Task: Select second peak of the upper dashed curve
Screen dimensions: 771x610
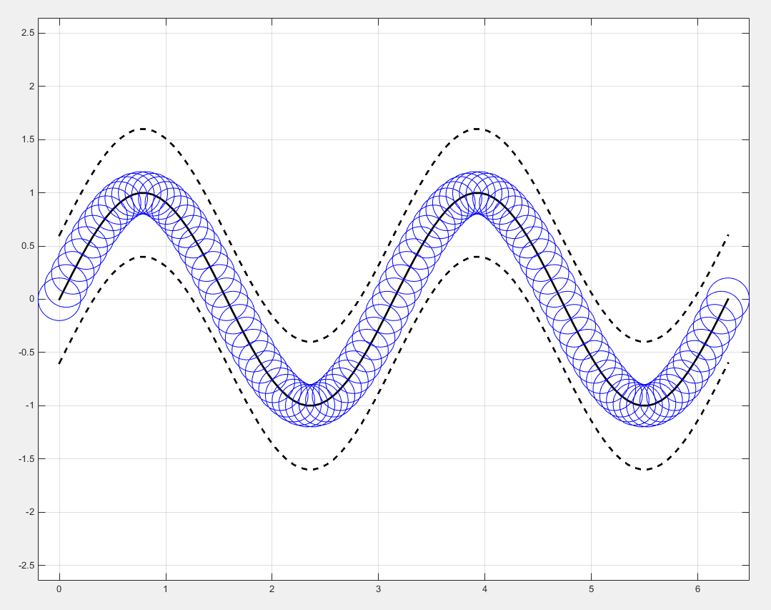Action: (x=477, y=129)
